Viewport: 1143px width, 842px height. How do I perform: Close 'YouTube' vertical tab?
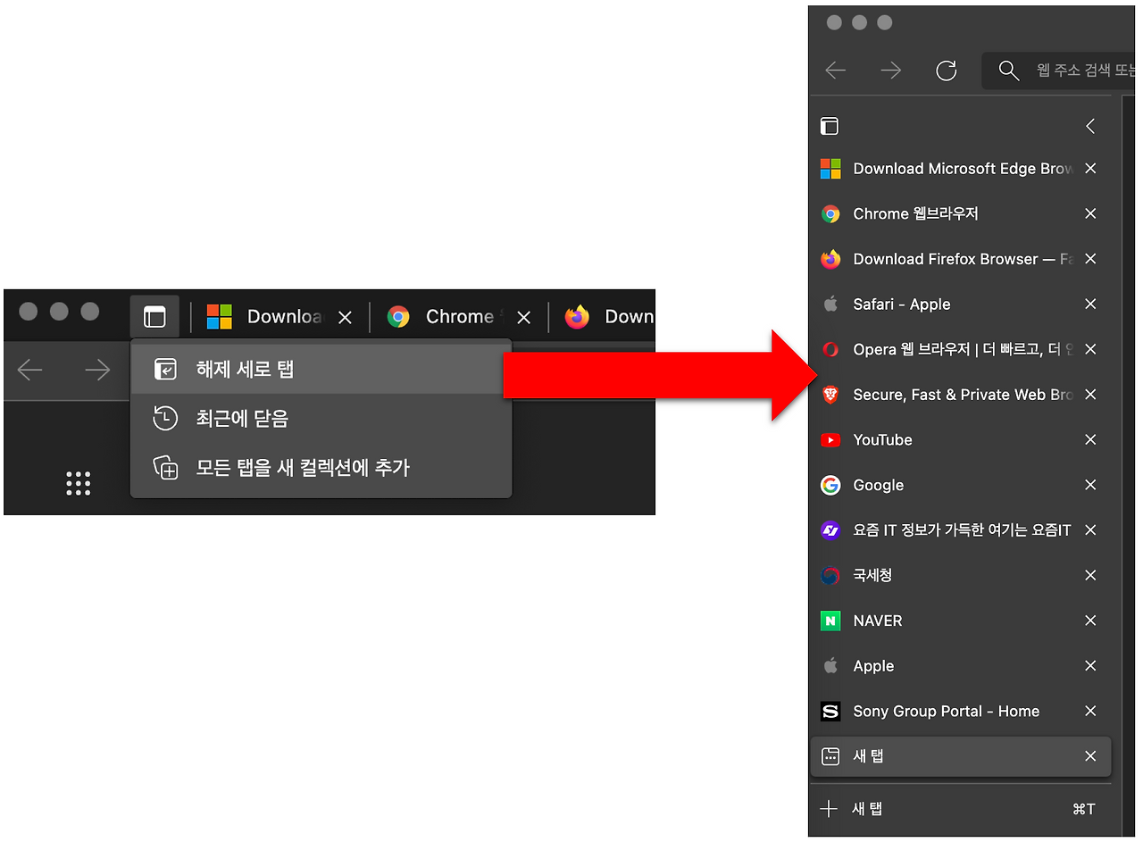tap(1090, 440)
